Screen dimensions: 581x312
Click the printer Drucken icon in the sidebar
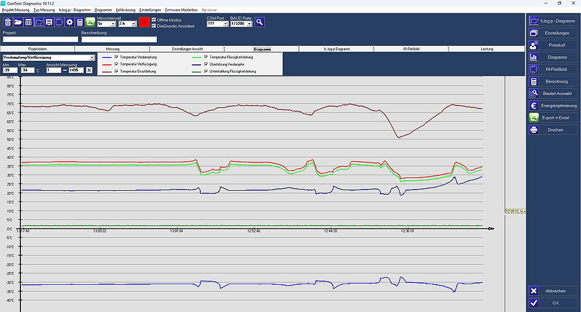(533, 130)
